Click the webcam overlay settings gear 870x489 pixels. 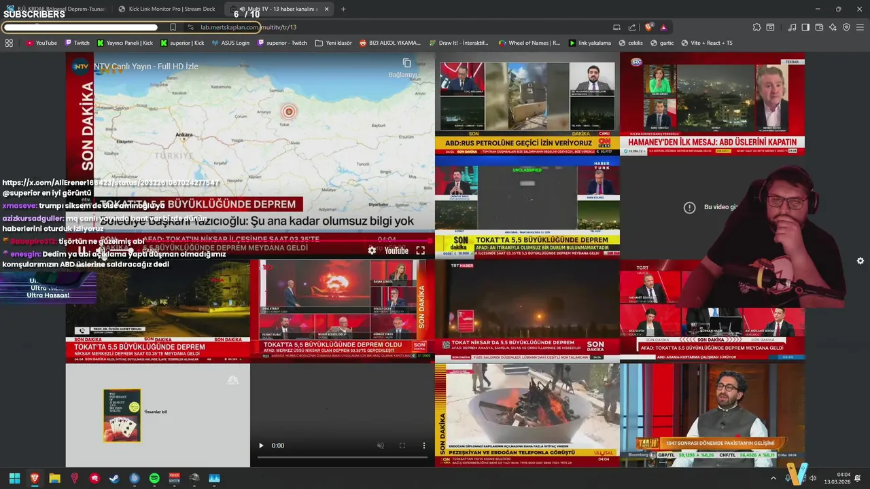pyautogui.click(x=860, y=261)
